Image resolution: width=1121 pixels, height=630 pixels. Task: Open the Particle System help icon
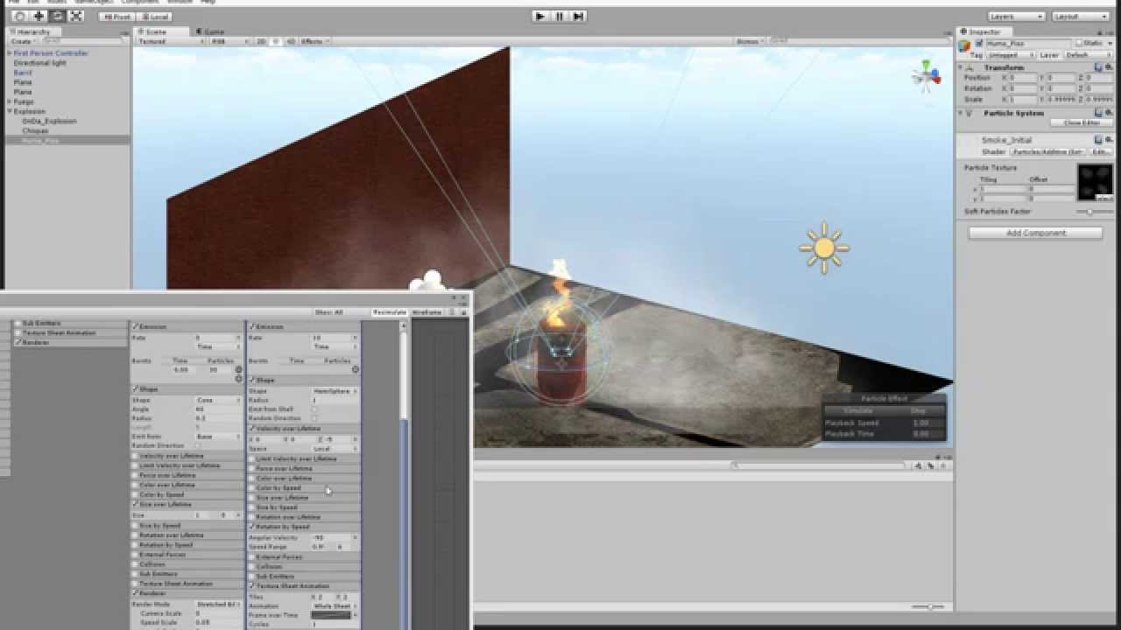pyautogui.click(x=1098, y=113)
